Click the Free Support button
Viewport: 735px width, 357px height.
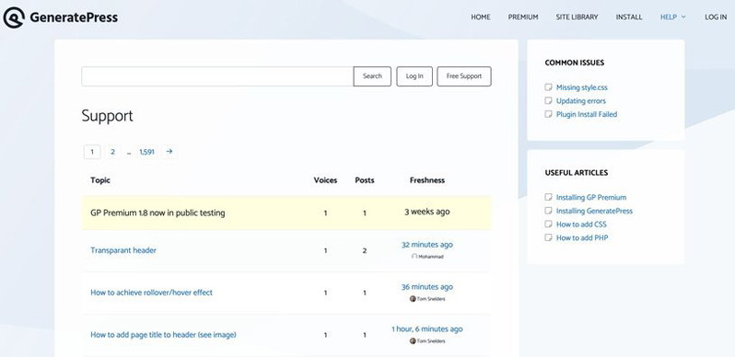(x=464, y=76)
